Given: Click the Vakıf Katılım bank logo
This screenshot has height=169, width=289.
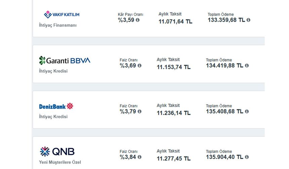Looking at the screenshot, I should [x=61, y=14].
